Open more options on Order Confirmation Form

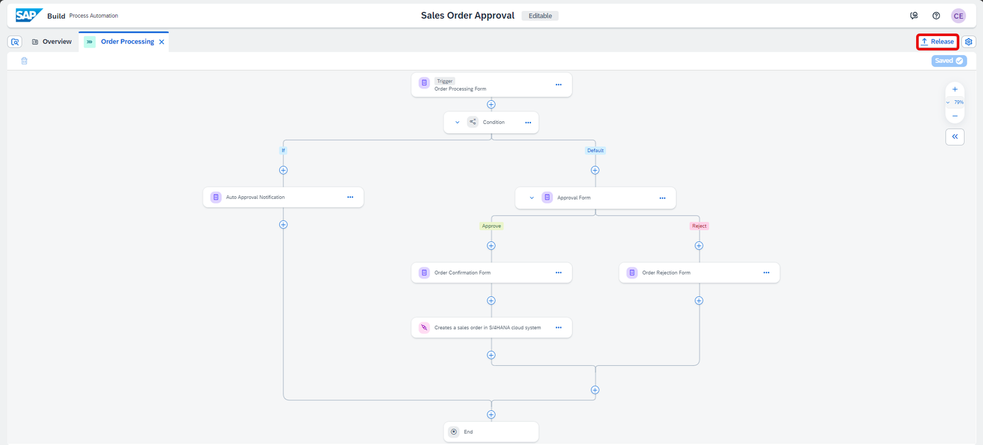(x=558, y=273)
